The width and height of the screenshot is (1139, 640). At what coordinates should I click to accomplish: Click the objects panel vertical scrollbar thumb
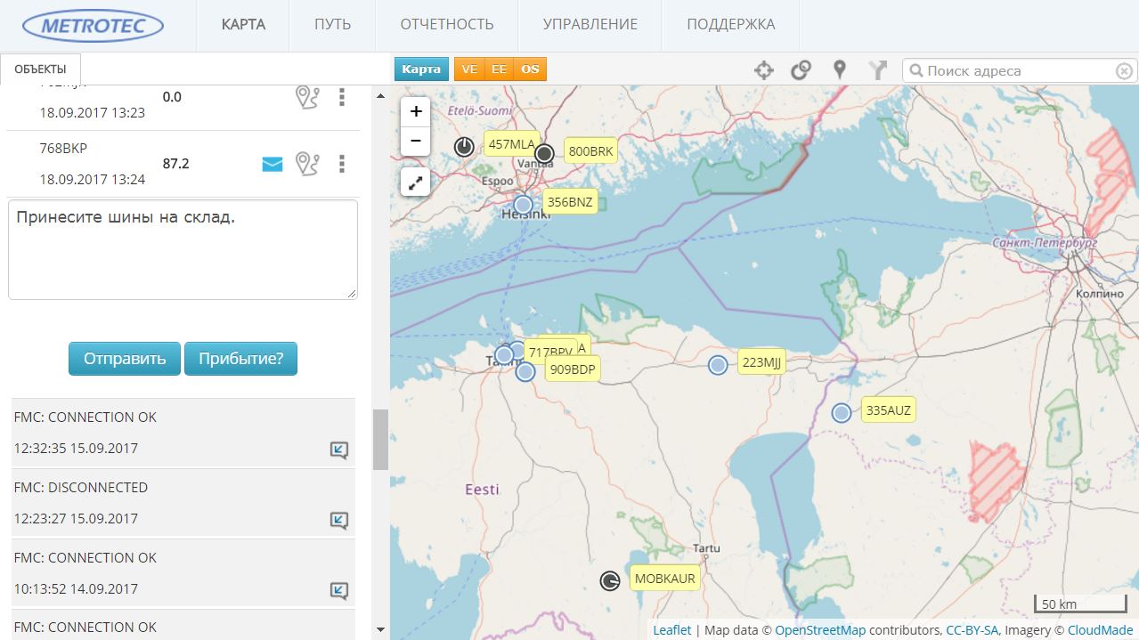(380, 439)
